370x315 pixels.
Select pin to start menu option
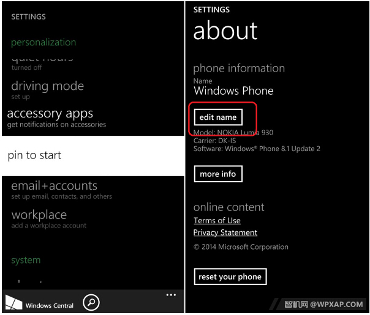pos(93,156)
